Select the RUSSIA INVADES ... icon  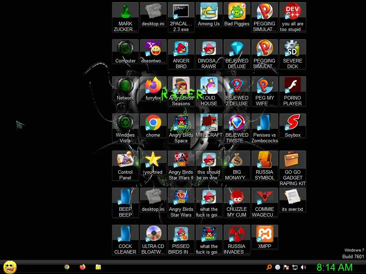(x=237, y=239)
